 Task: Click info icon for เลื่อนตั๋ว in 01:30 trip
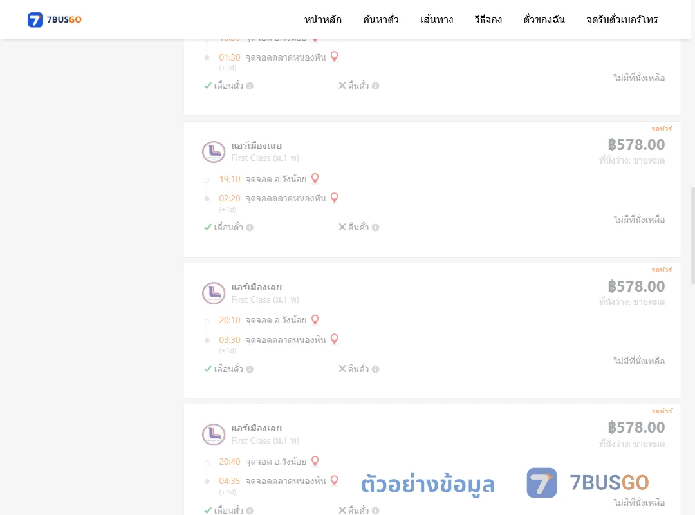pyautogui.click(x=250, y=86)
